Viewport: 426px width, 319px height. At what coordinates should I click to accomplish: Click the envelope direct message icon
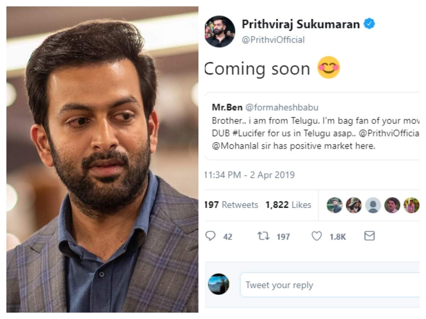[370, 236]
